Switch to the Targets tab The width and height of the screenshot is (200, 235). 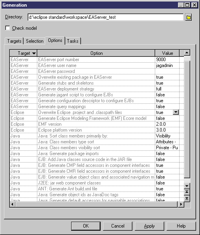[x=14, y=41]
